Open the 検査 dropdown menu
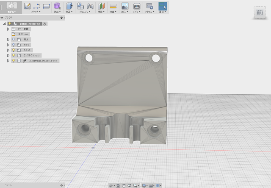This screenshot has height=188, width=271. (113, 12)
